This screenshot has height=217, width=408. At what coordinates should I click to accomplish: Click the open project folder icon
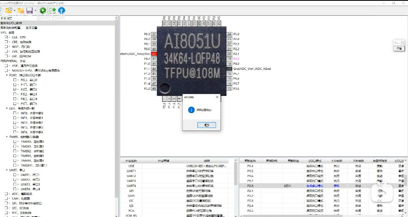point(8,11)
